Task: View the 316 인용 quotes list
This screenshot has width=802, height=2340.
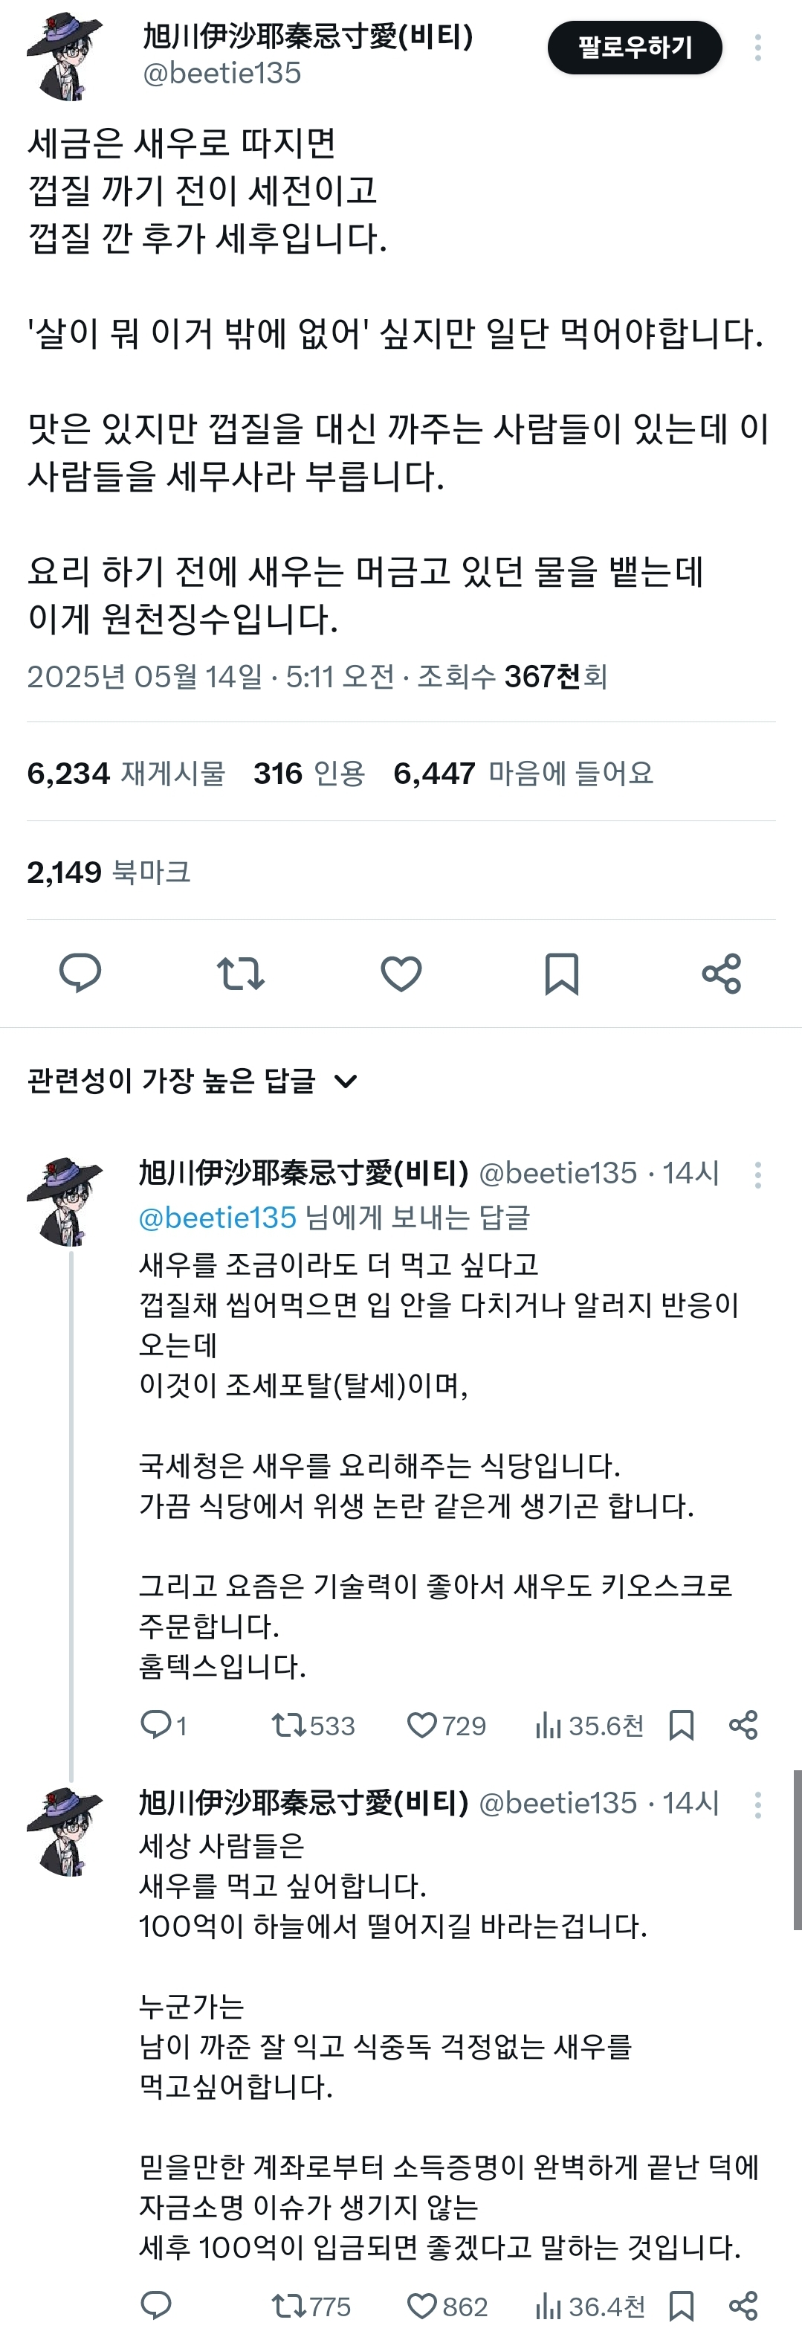Action: (308, 773)
